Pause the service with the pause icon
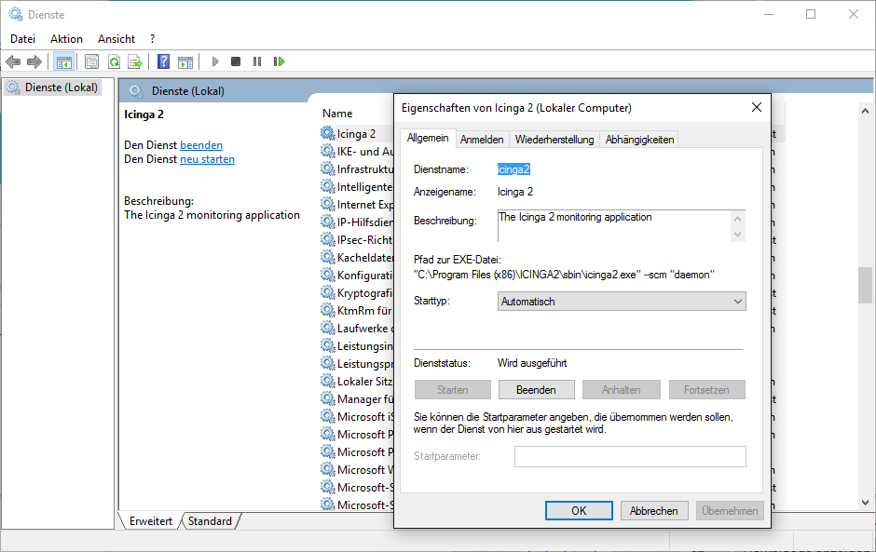Viewport: 876px width, 552px height. (257, 61)
